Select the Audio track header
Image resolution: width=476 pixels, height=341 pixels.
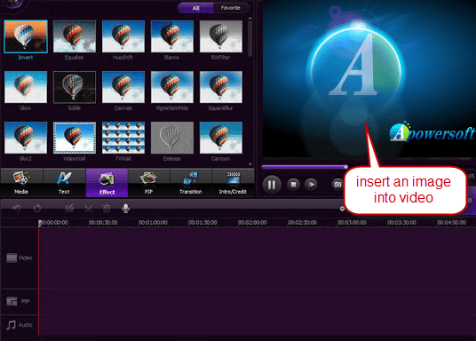pyautogui.click(x=20, y=325)
